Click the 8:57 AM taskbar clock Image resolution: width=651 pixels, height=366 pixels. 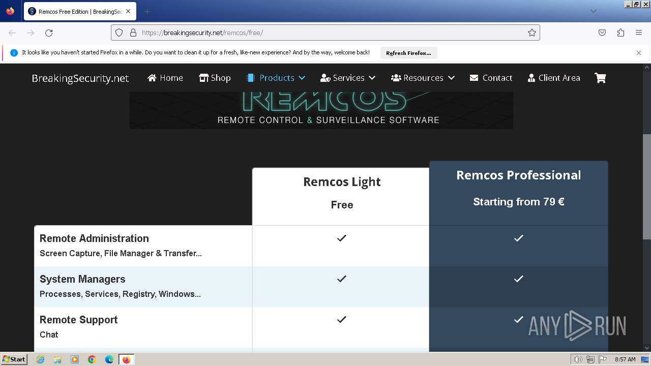625,359
